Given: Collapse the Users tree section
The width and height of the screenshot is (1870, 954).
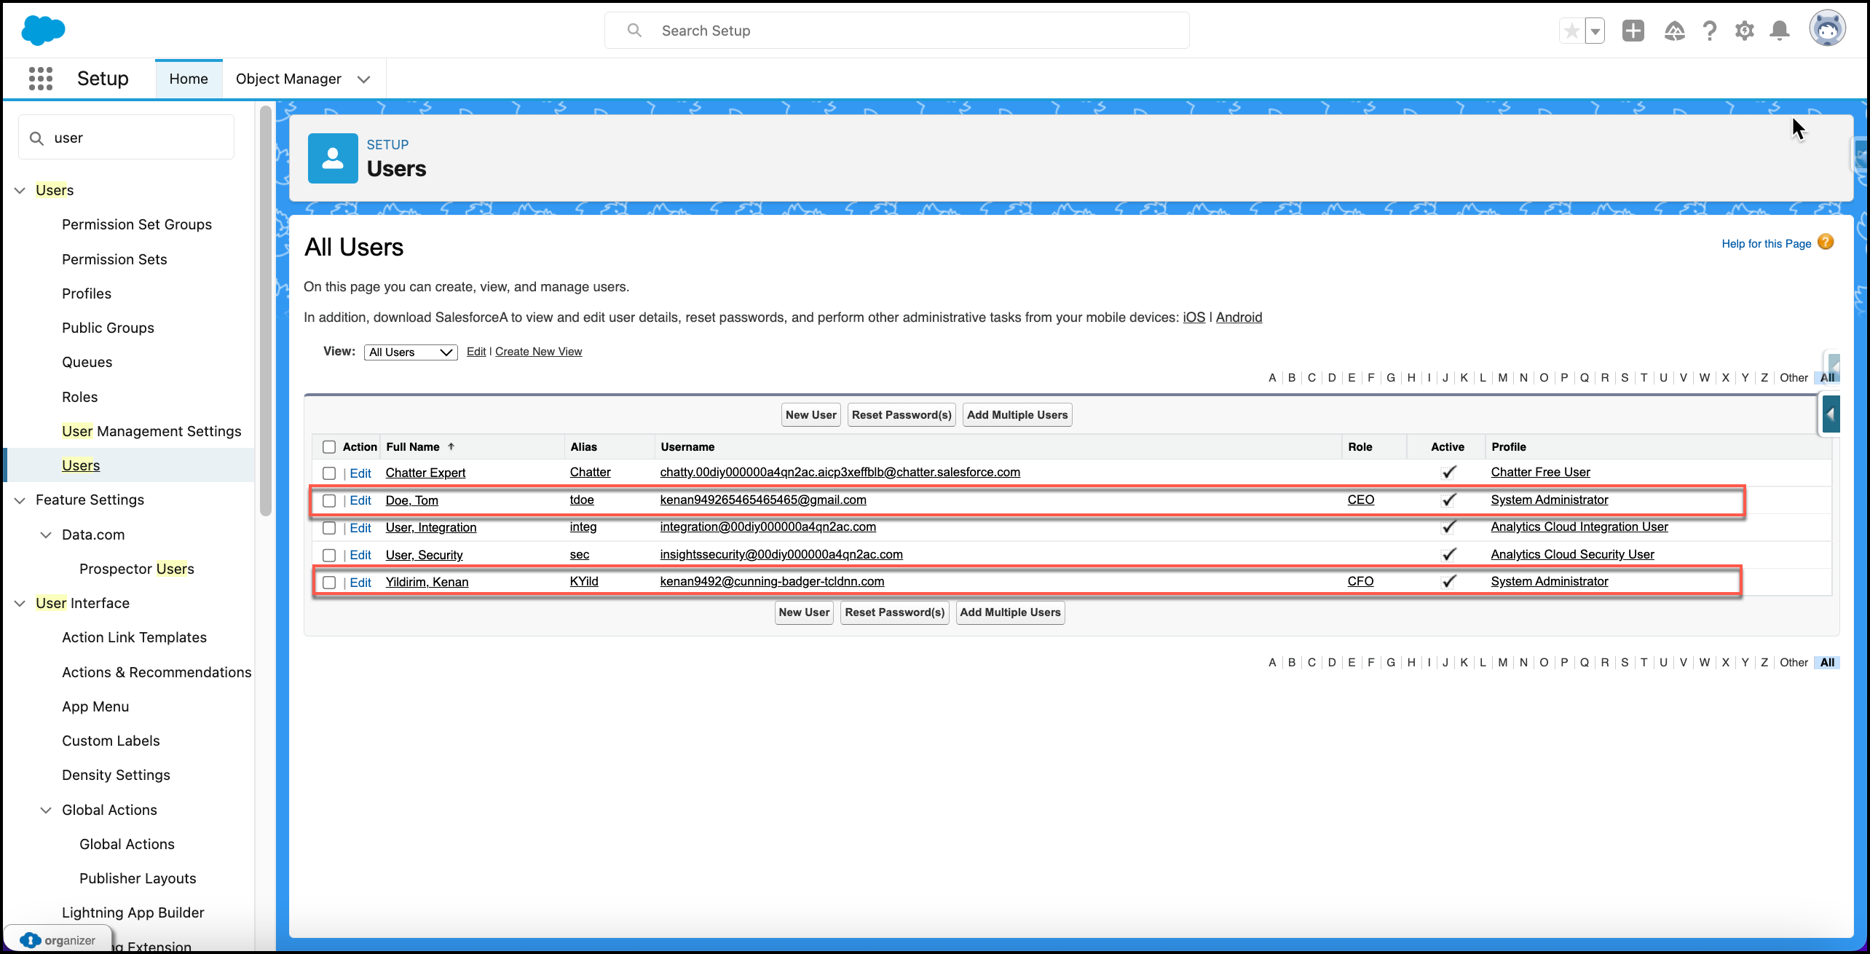Looking at the screenshot, I should (20, 190).
